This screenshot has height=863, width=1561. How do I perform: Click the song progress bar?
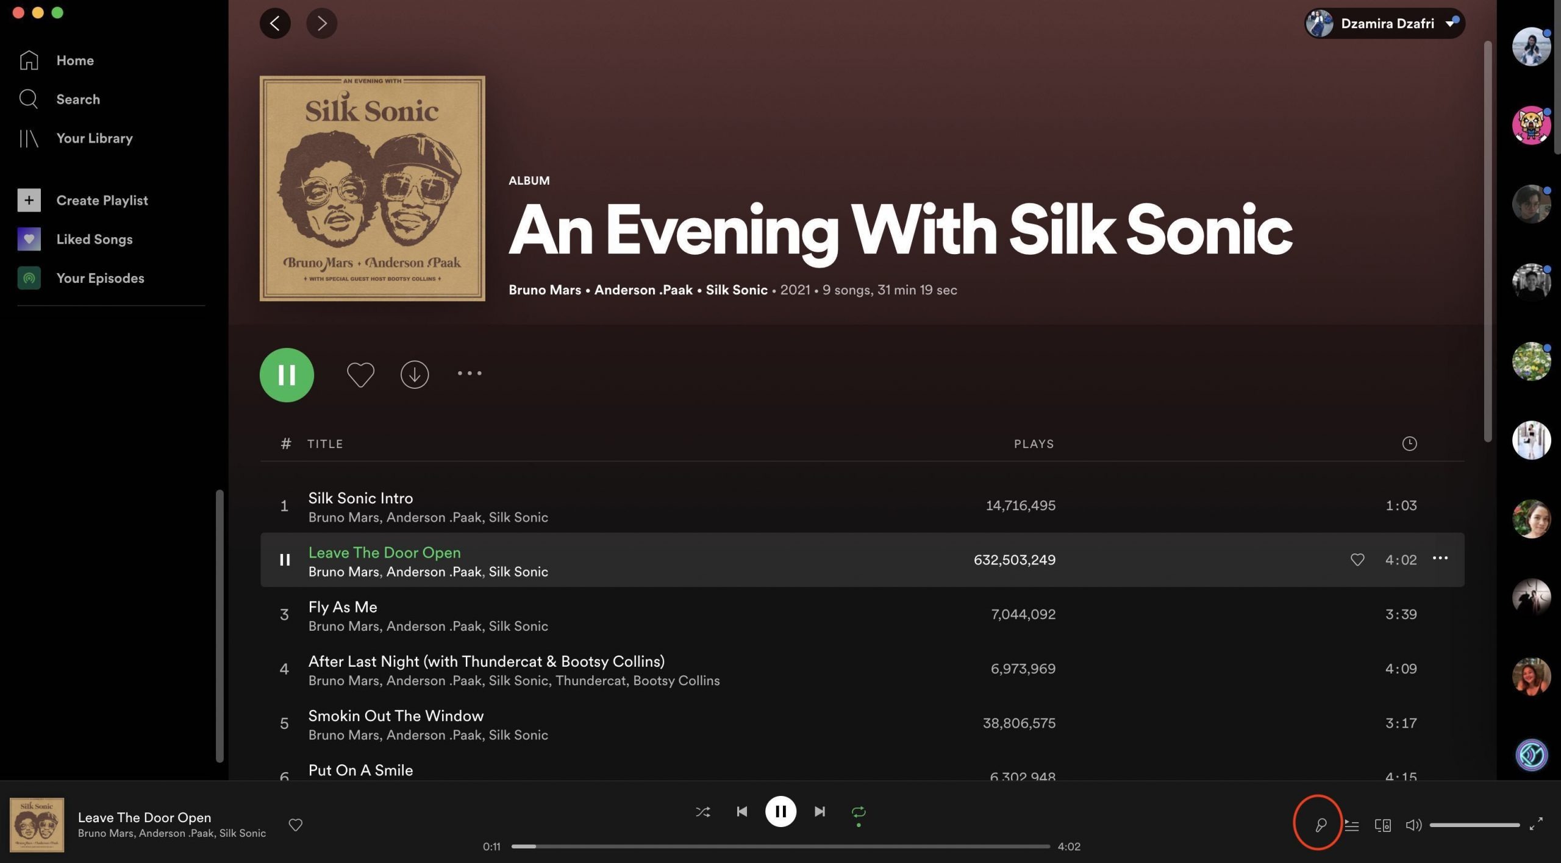coord(780,847)
